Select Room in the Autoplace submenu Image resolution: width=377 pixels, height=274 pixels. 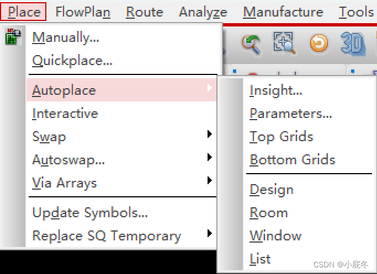point(269,213)
